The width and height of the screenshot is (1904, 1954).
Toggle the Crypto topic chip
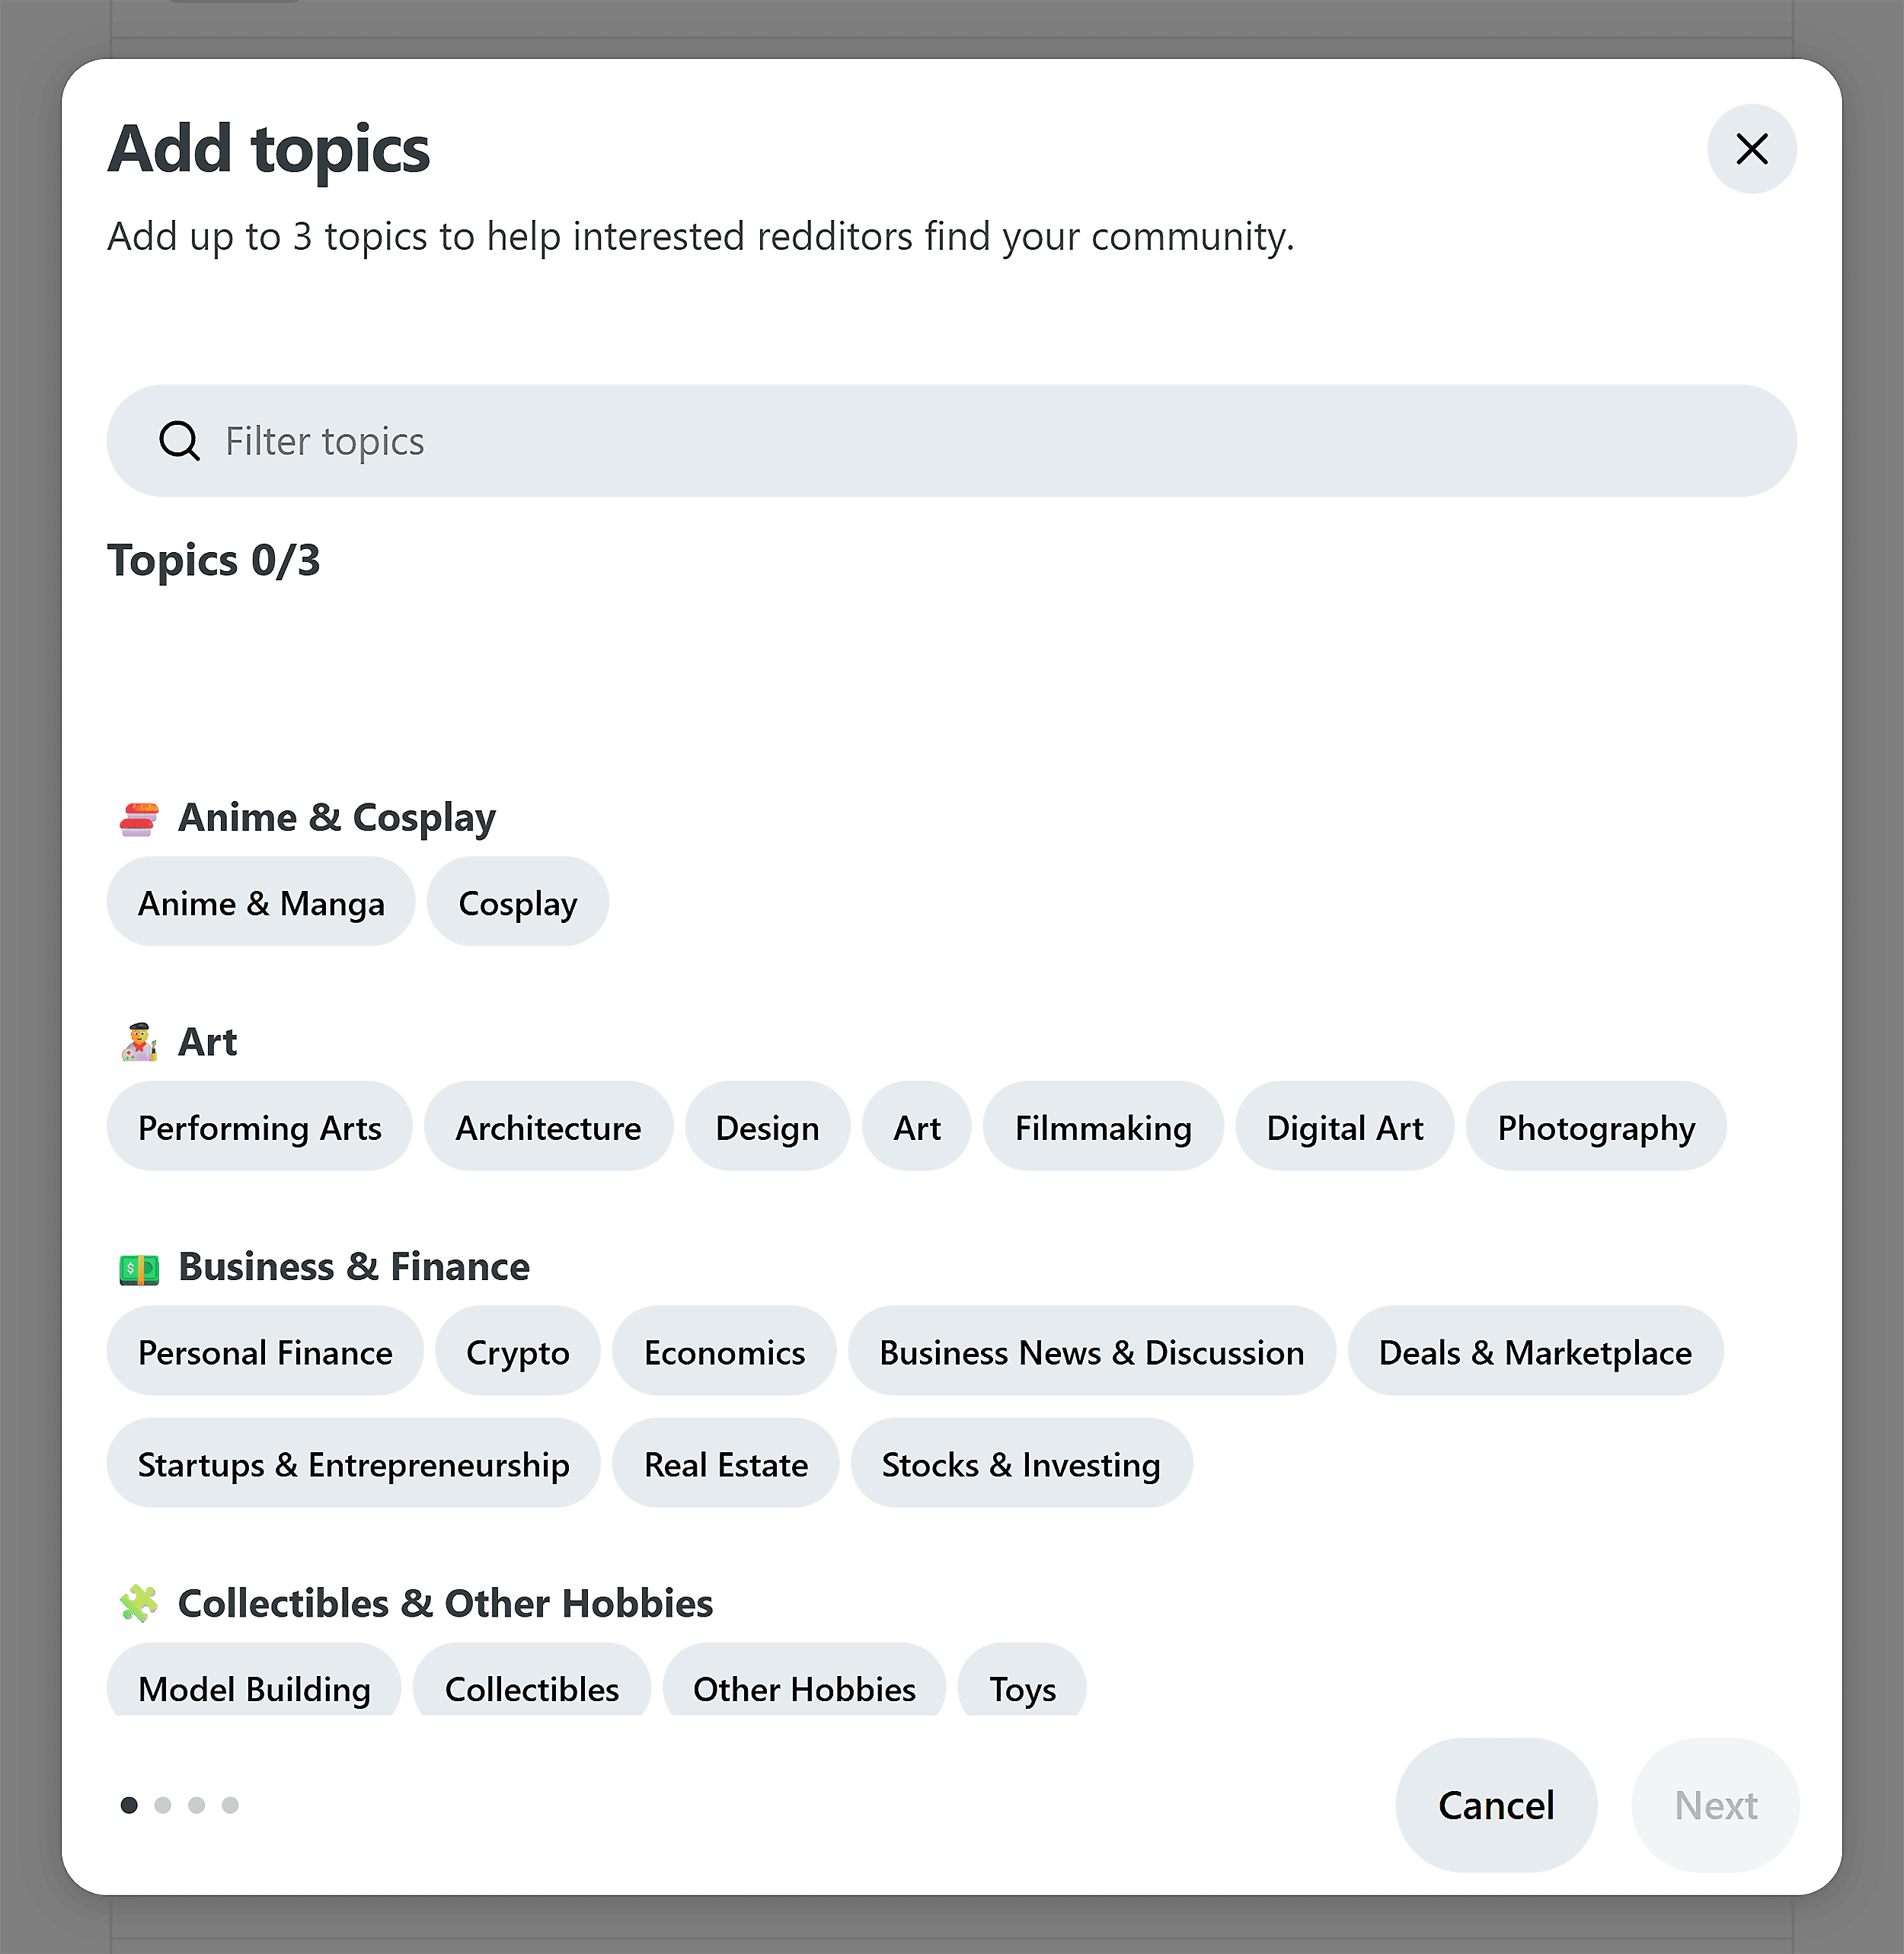pos(517,1352)
